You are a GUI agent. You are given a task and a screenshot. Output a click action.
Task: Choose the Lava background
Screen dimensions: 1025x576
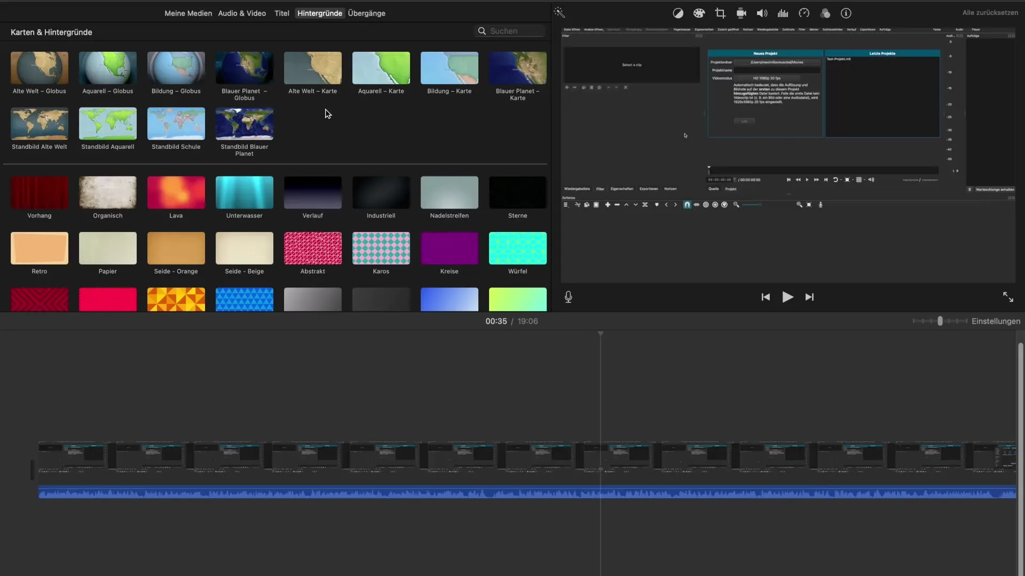176,193
